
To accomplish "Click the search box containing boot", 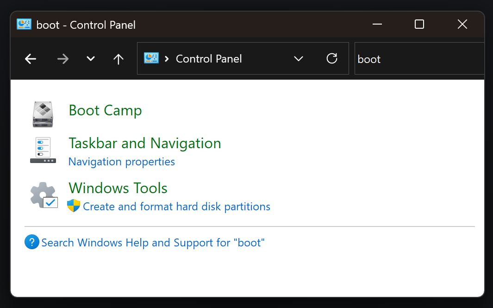I will 417,59.
